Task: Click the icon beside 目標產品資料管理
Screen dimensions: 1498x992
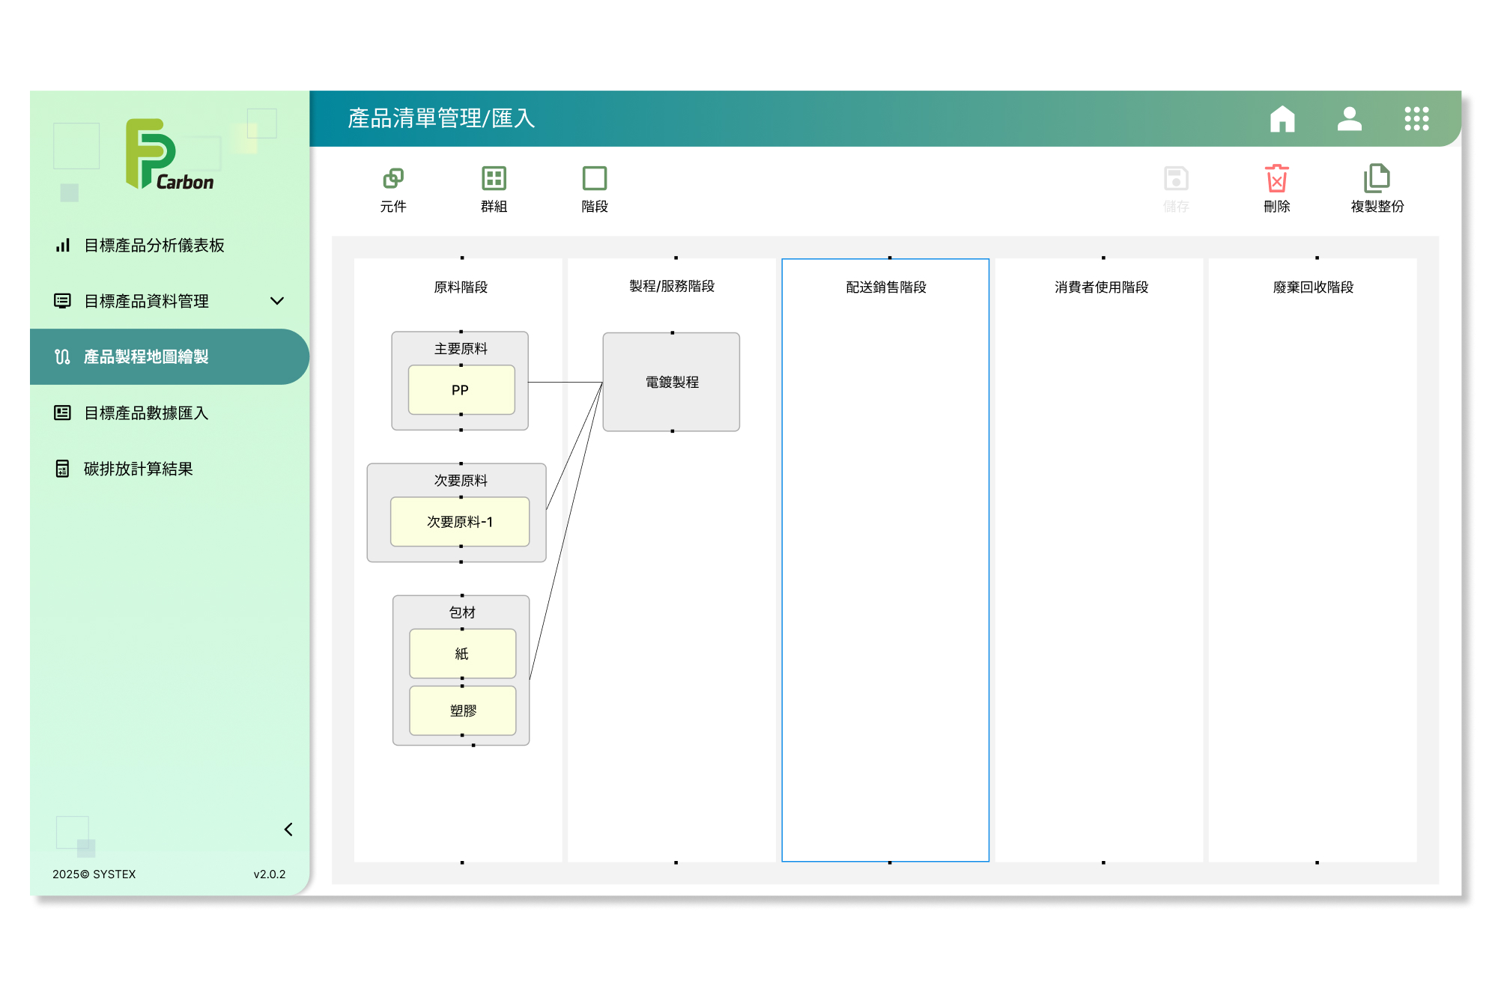Action: (x=63, y=301)
